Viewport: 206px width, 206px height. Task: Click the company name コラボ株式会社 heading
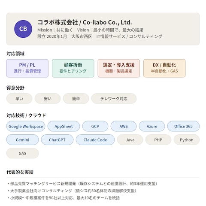(85, 22)
